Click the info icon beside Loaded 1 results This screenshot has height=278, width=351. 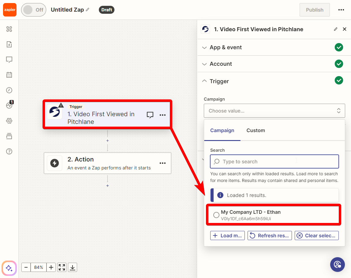point(220,195)
